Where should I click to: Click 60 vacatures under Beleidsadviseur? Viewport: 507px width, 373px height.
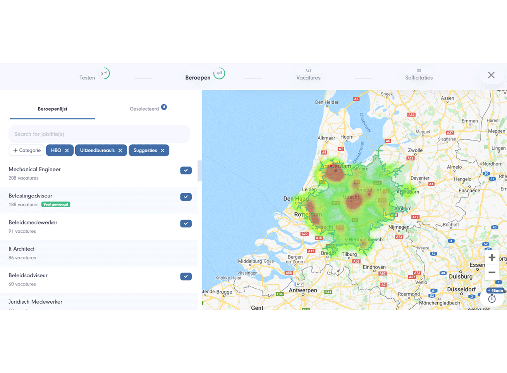(x=22, y=284)
